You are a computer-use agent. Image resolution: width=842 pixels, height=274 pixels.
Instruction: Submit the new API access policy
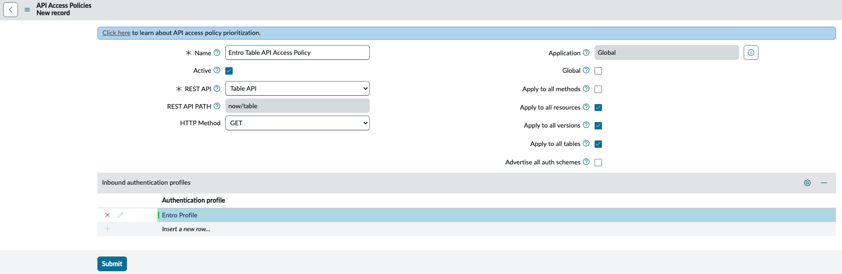[x=112, y=264]
